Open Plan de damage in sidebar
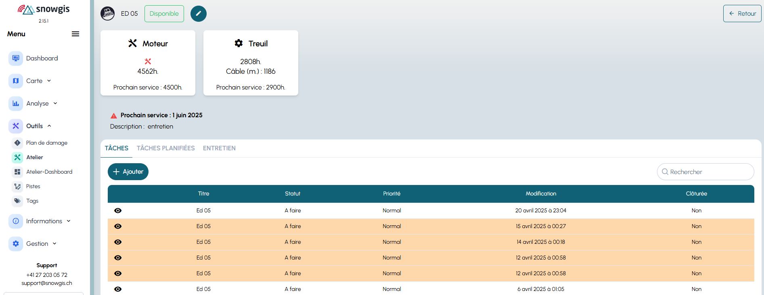The width and height of the screenshot is (764, 295). [46, 143]
